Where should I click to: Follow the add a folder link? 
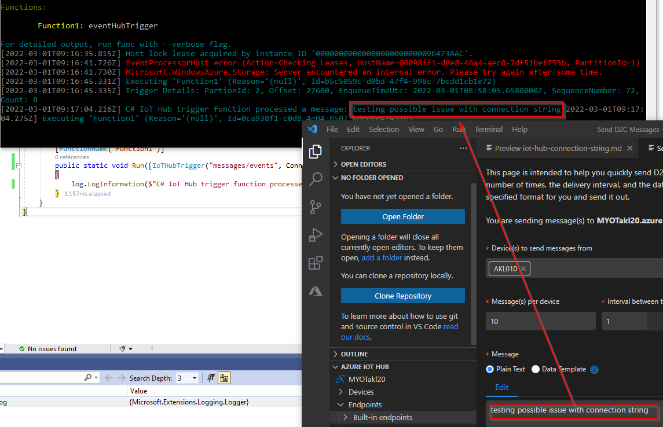382,257
